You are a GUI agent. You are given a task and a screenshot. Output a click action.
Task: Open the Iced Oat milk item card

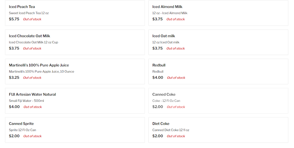click(218, 42)
